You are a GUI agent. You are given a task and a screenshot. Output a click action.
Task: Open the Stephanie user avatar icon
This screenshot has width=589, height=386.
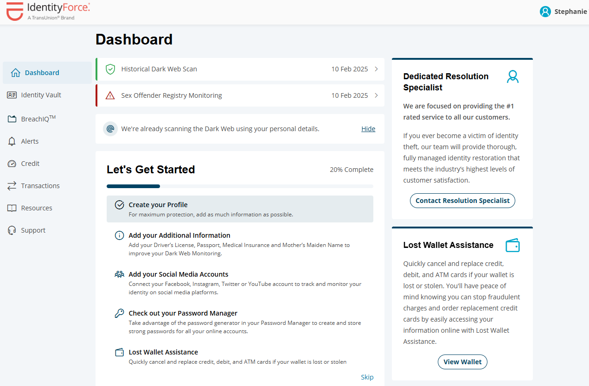click(x=545, y=12)
